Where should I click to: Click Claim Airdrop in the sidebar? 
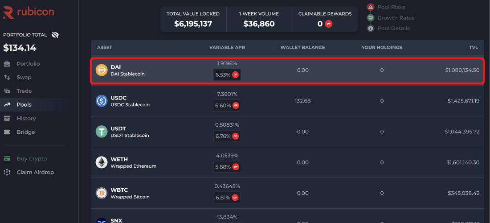pos(35,172)
